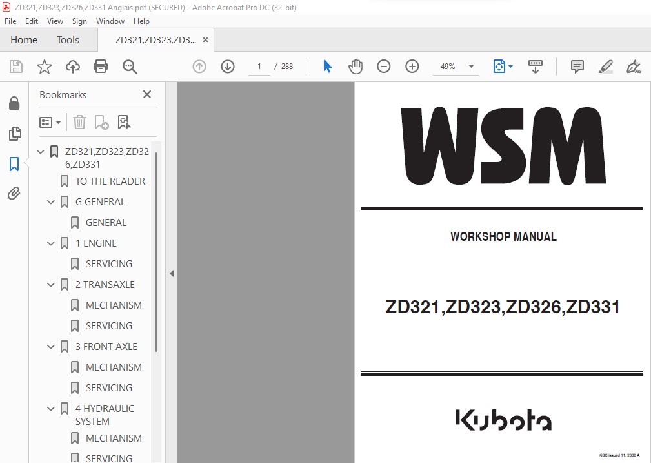The image size is (651, 463).
Task: Open the View menu
Action: coord(55,21)
